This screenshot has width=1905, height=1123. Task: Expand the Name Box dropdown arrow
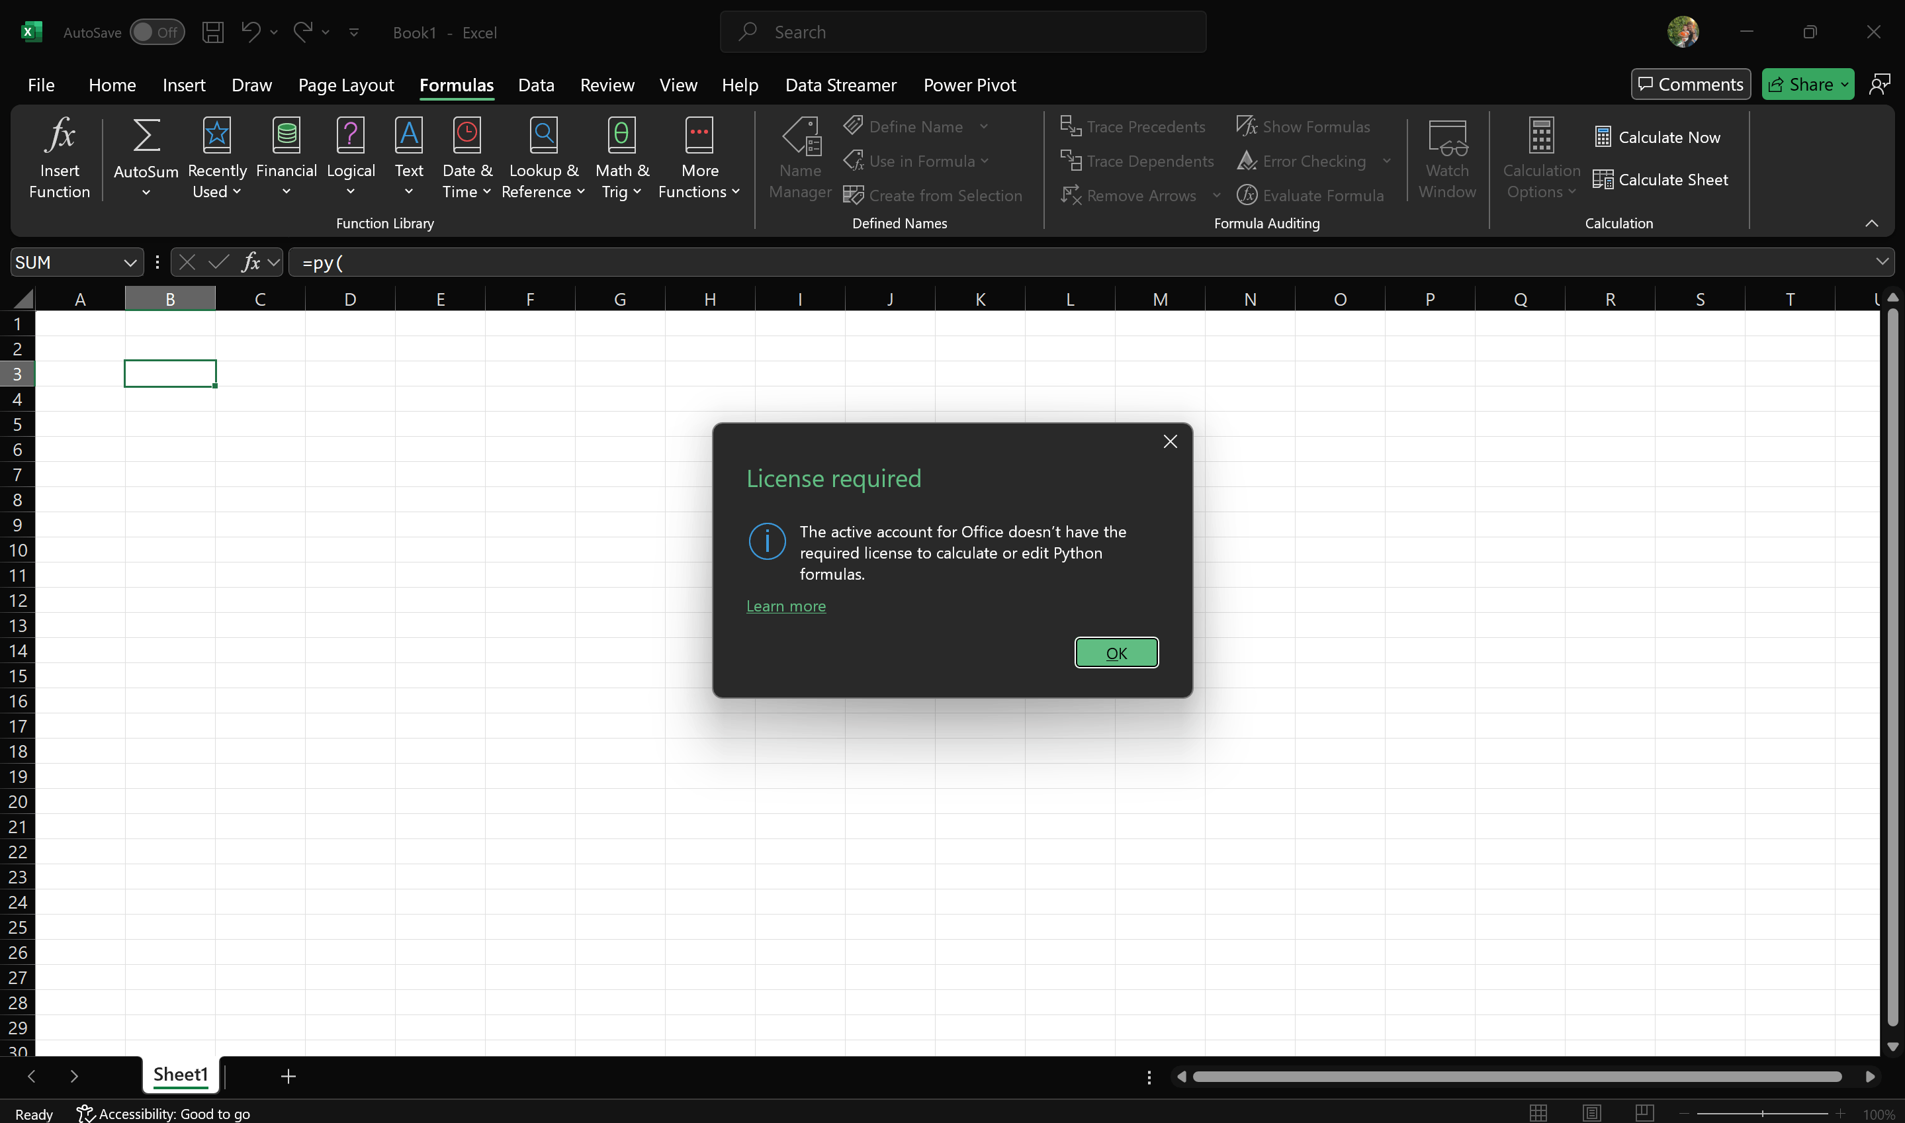(130, 263)
